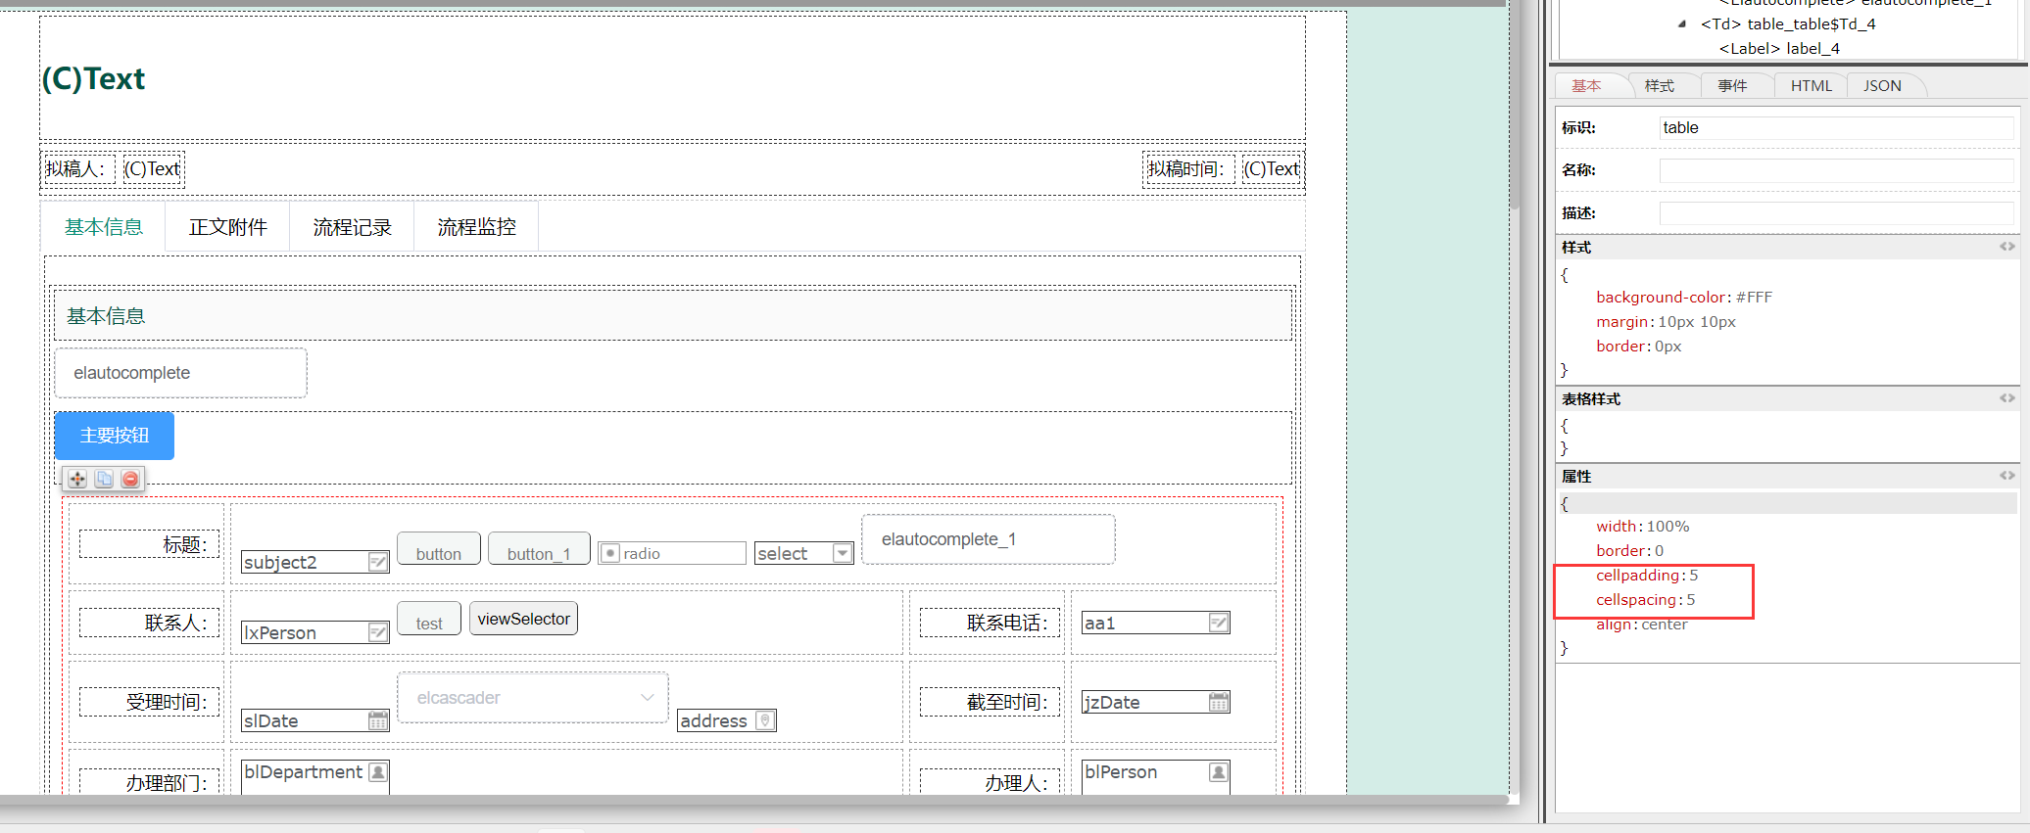Select the Td table_table$Td_4 tree item
Screen dimensions: 2030x833
coord(1788,24)
